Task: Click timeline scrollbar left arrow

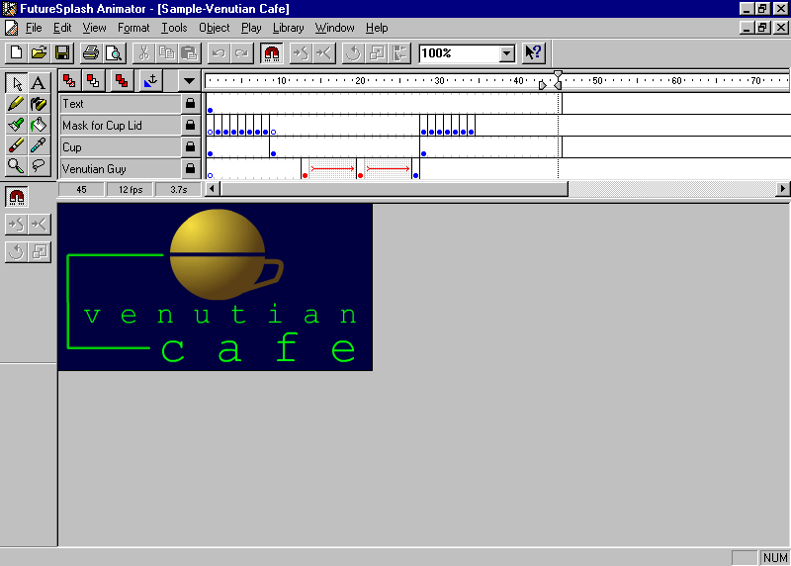Action: pyautogui.click(x=213, y=189)
